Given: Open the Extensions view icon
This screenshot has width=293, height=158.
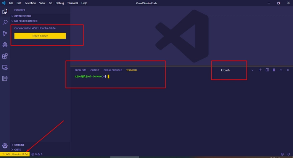Looking at the screenshot, I should (x=5, y=56).
